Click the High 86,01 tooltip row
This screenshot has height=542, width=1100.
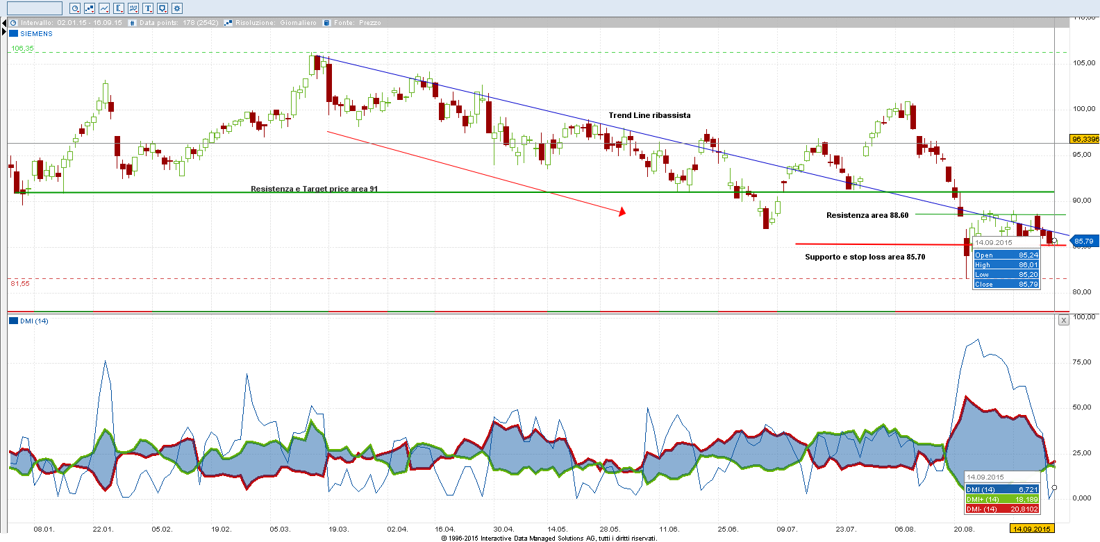(x=1006, y=265)
